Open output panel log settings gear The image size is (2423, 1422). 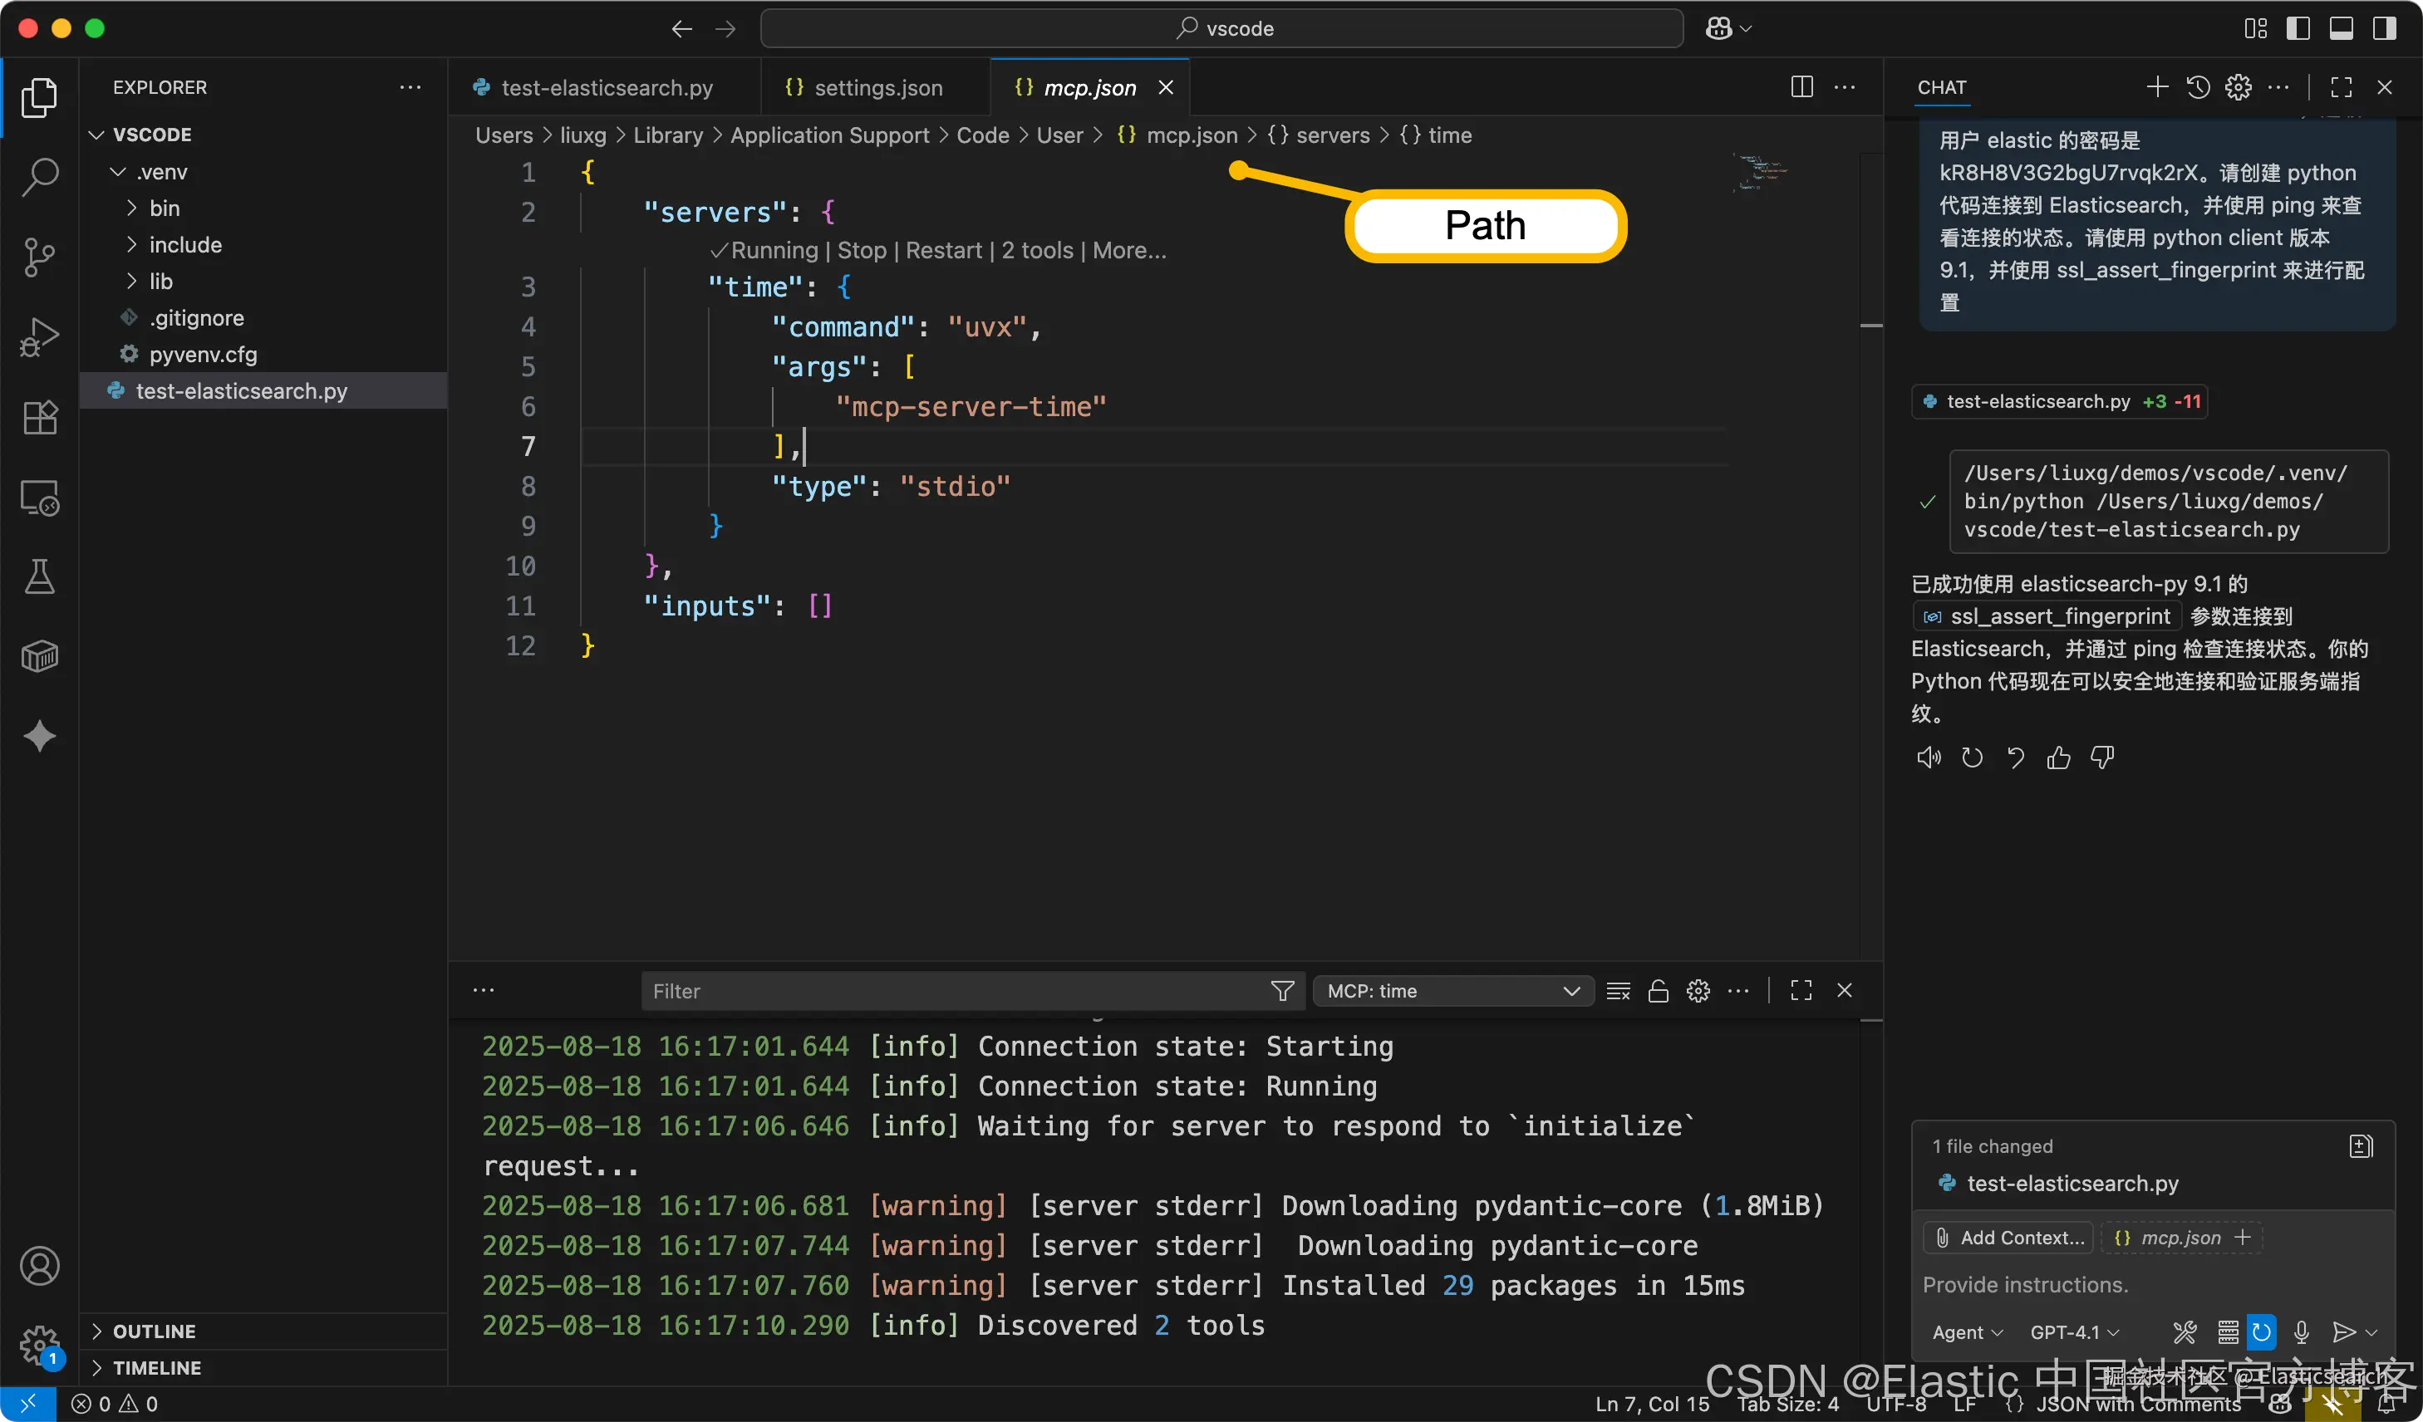pyautogui.click(x=1698, y=991)
